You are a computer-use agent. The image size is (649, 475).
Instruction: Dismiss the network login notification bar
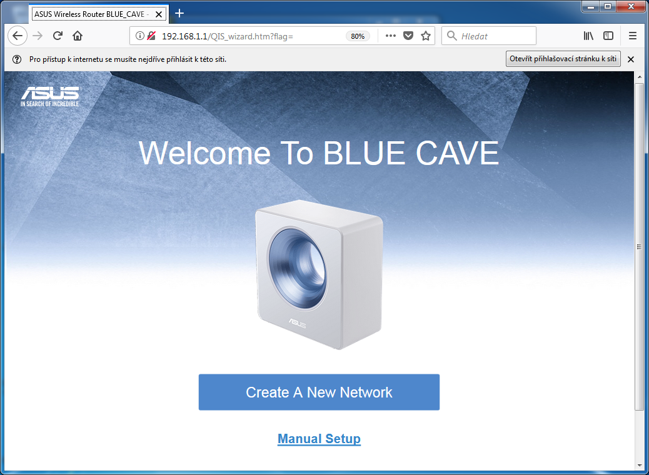click(x=631, y=59)
